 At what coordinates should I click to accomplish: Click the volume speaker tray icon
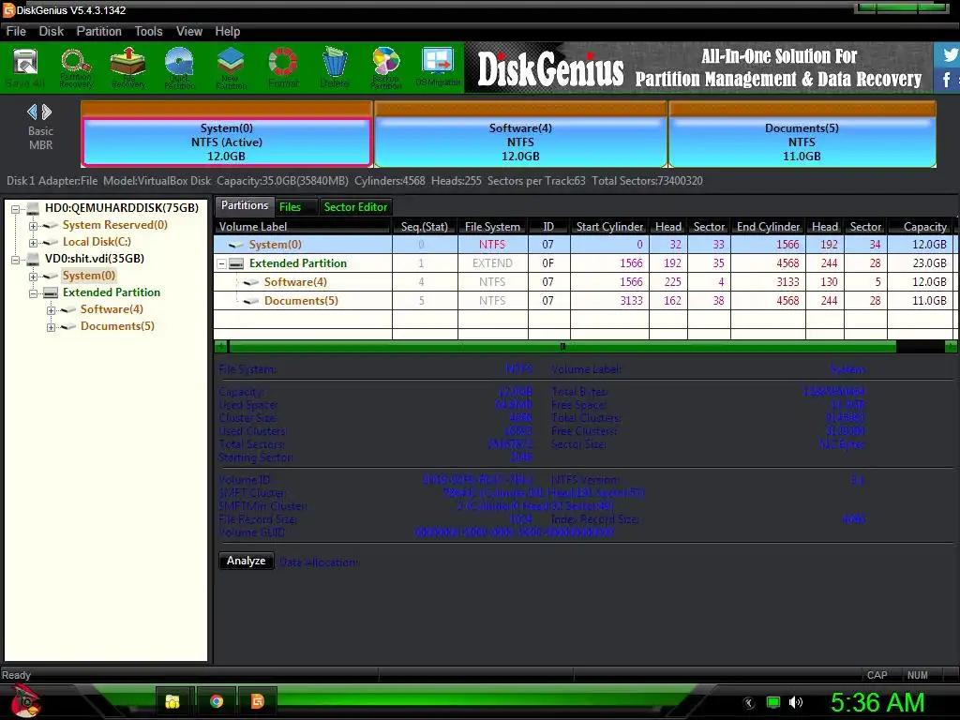coord(796,702)
